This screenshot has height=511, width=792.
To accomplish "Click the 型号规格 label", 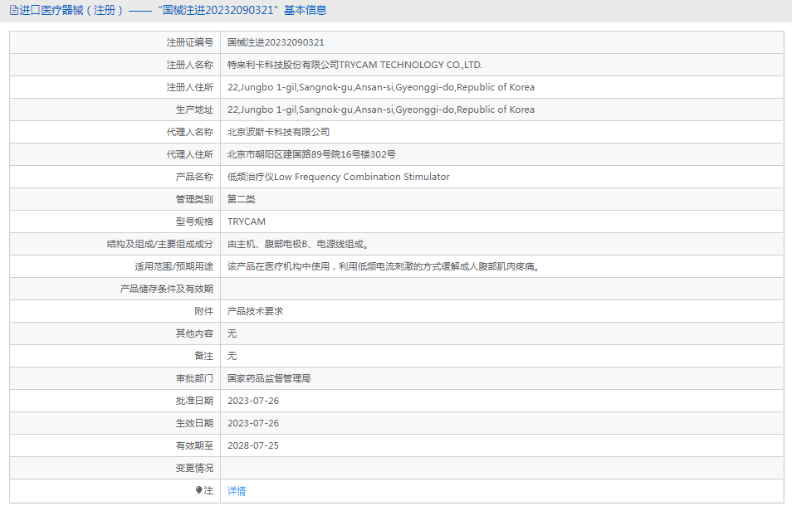I will [x=194, y=221].
